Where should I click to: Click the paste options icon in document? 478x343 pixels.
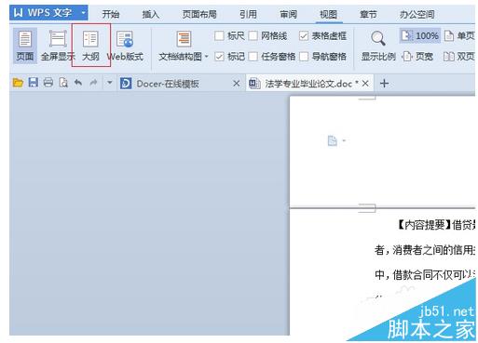333,140
